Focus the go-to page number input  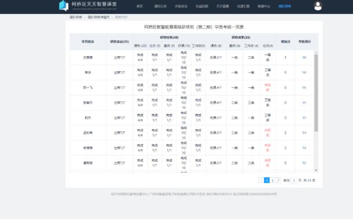[294, 181]
